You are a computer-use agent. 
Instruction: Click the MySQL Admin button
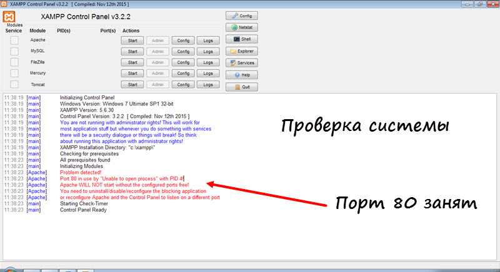(x=157, y=51)
